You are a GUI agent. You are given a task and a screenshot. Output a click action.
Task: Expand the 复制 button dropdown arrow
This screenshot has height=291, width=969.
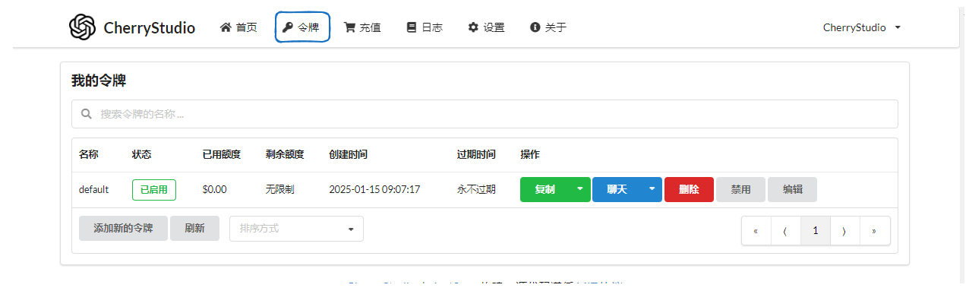pos(580,189)
